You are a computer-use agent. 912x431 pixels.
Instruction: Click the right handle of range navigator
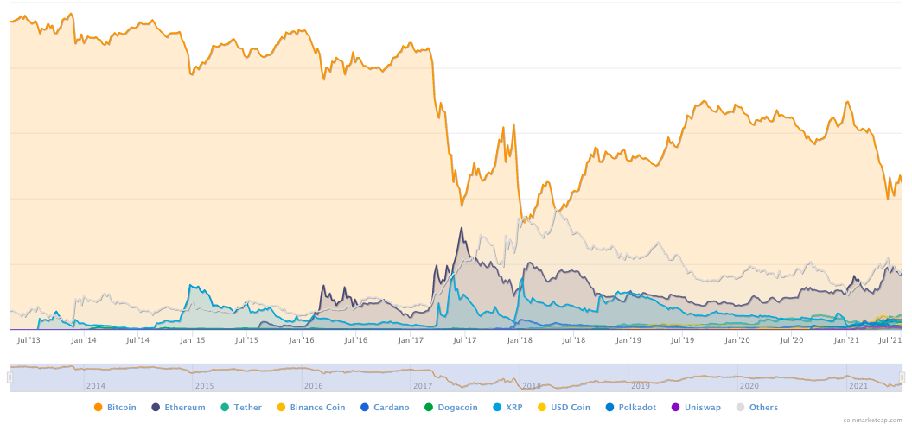[902, 377]
